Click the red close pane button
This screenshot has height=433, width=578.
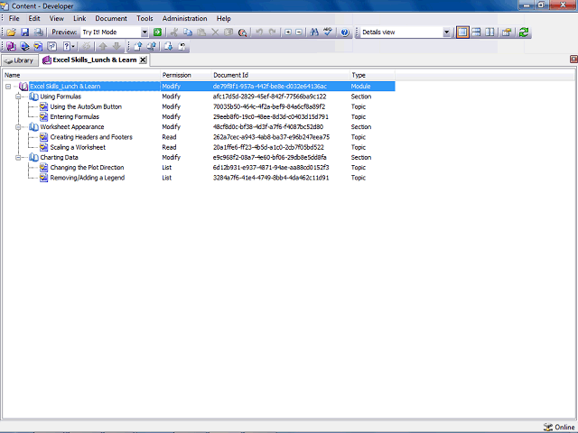click(573, 59)
